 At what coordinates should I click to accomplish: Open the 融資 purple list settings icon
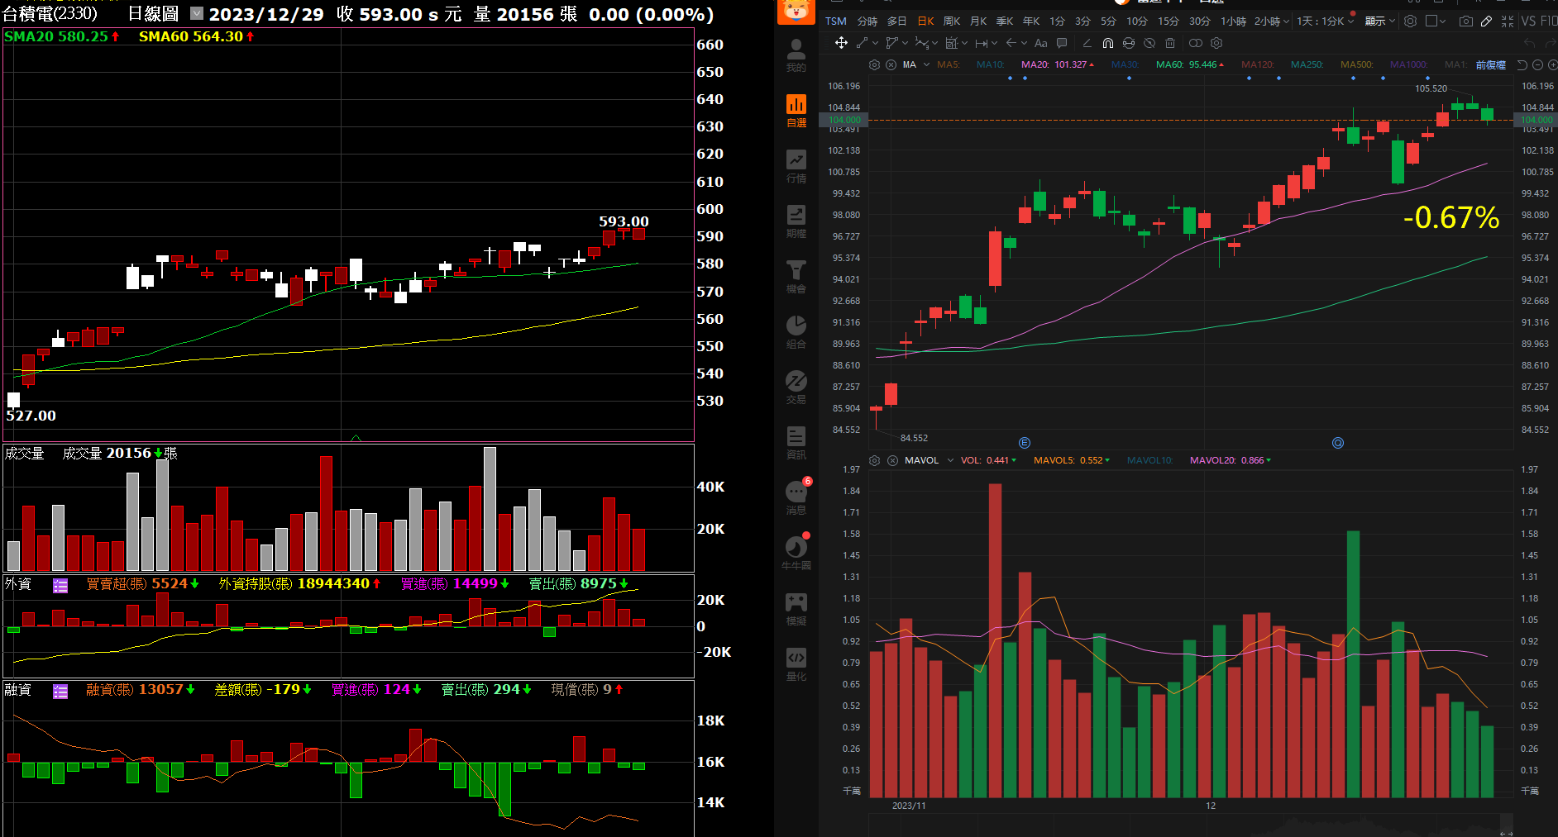point(60,691)
